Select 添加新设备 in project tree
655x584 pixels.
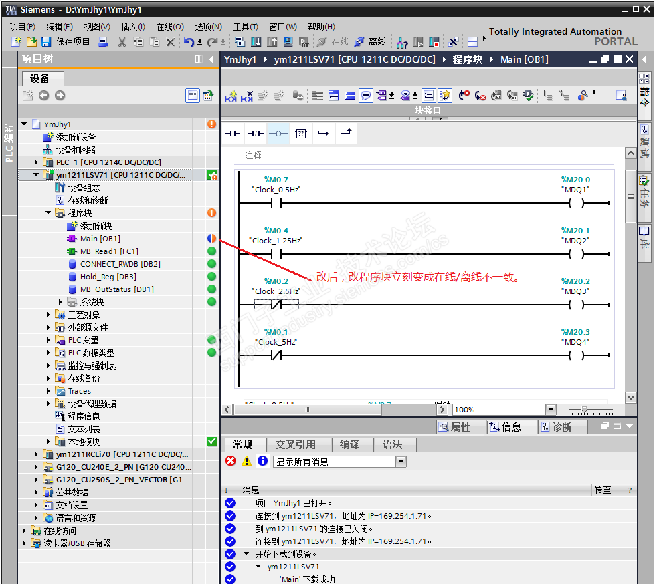(76, 137)
